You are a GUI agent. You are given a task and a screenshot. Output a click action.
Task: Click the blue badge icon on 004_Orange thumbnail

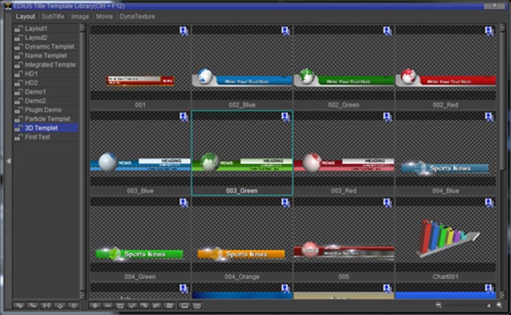click(285, 203)
